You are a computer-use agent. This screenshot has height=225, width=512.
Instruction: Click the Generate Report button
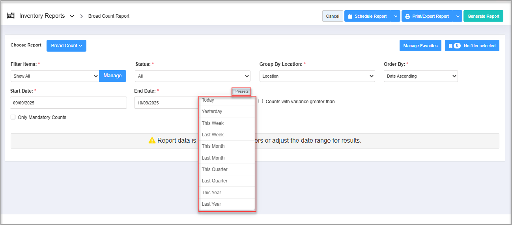click(483, 16)
